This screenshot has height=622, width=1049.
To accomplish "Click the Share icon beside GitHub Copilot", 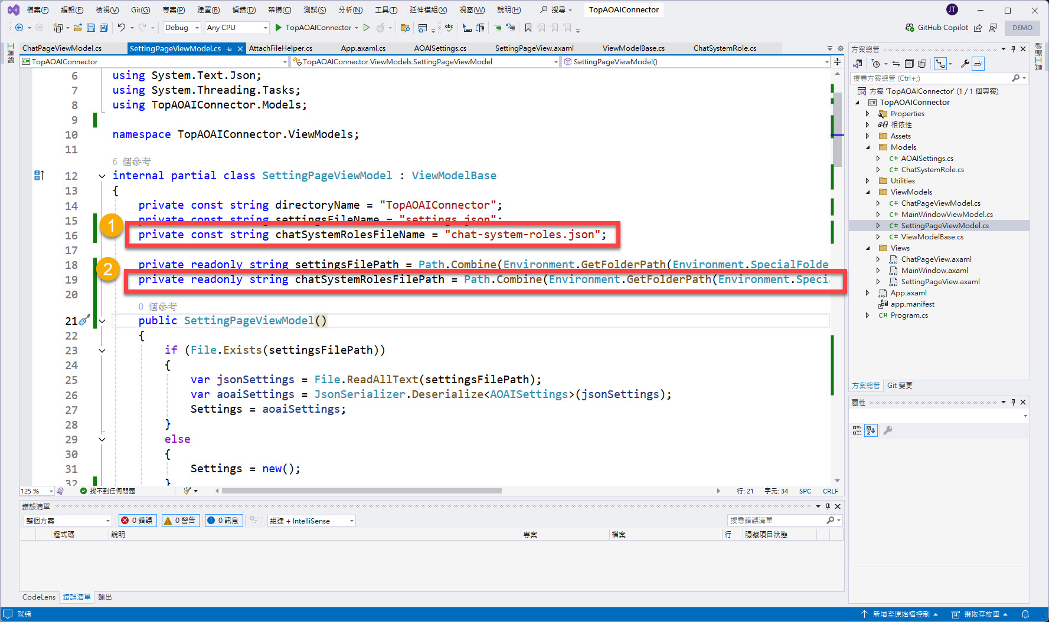I will [978, 28].
